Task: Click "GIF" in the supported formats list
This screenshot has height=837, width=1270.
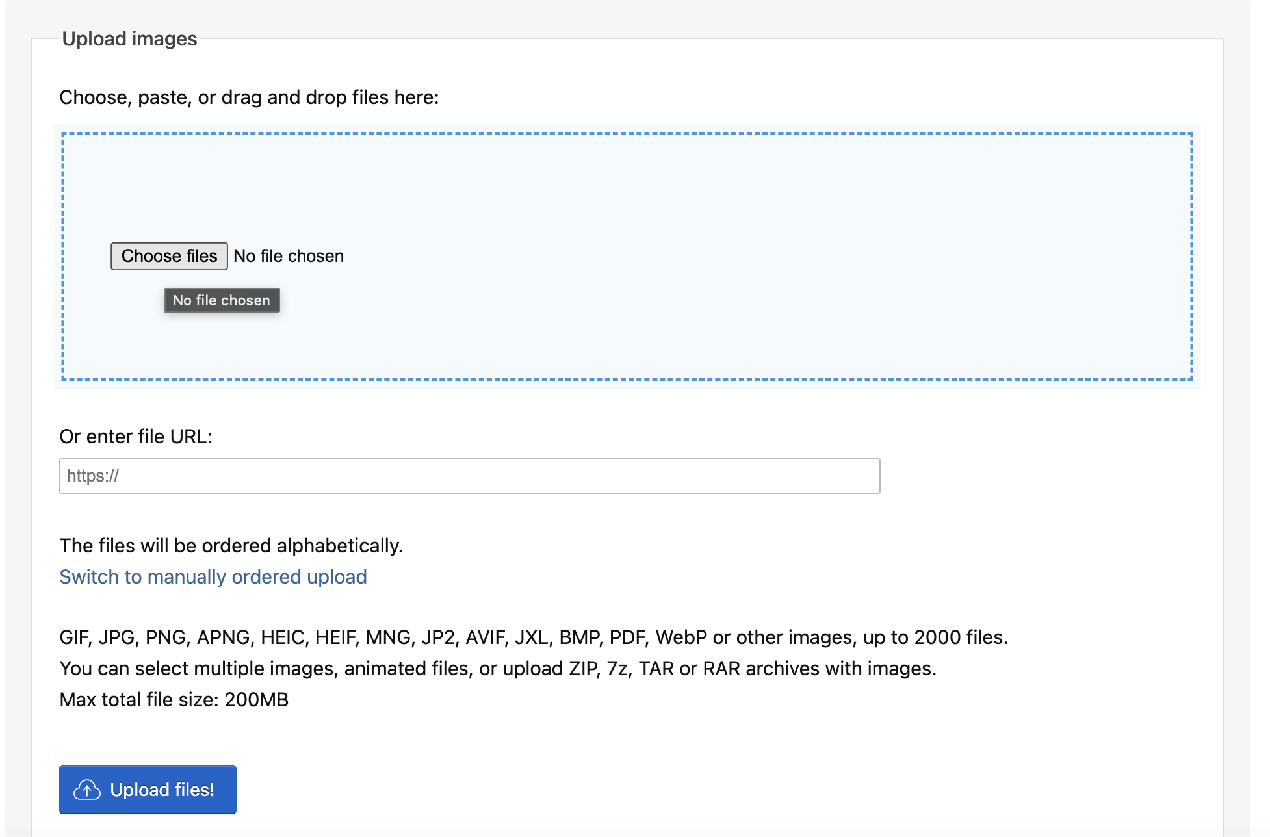Action: [73, 637]
